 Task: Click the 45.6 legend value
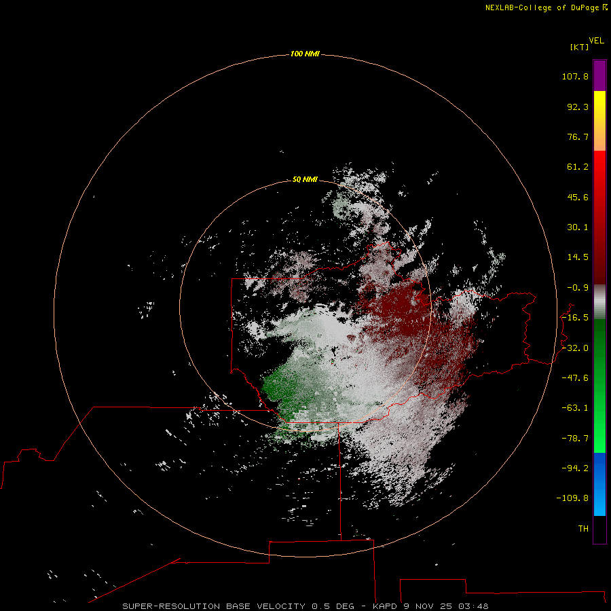578,197
